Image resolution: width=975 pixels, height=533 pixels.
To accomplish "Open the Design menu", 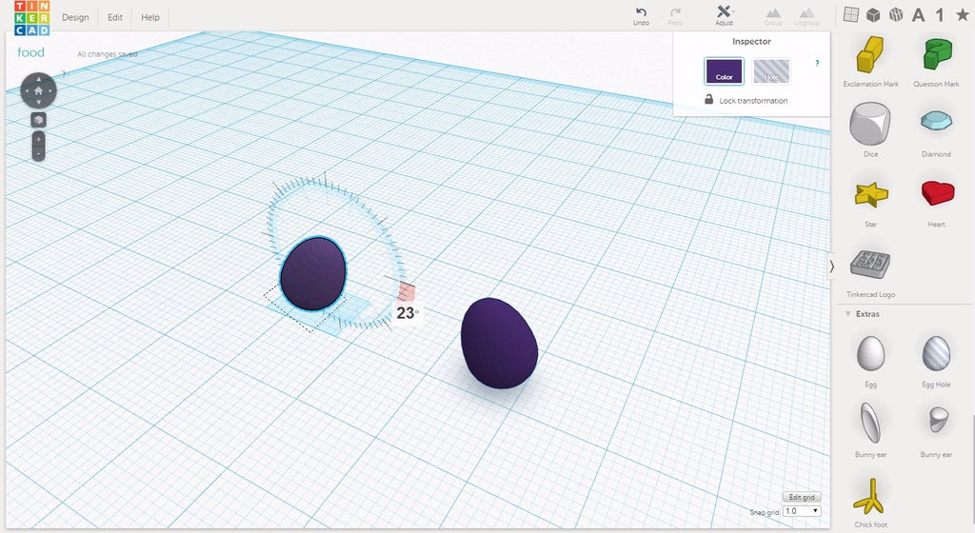I will click(x=75, y=17).
